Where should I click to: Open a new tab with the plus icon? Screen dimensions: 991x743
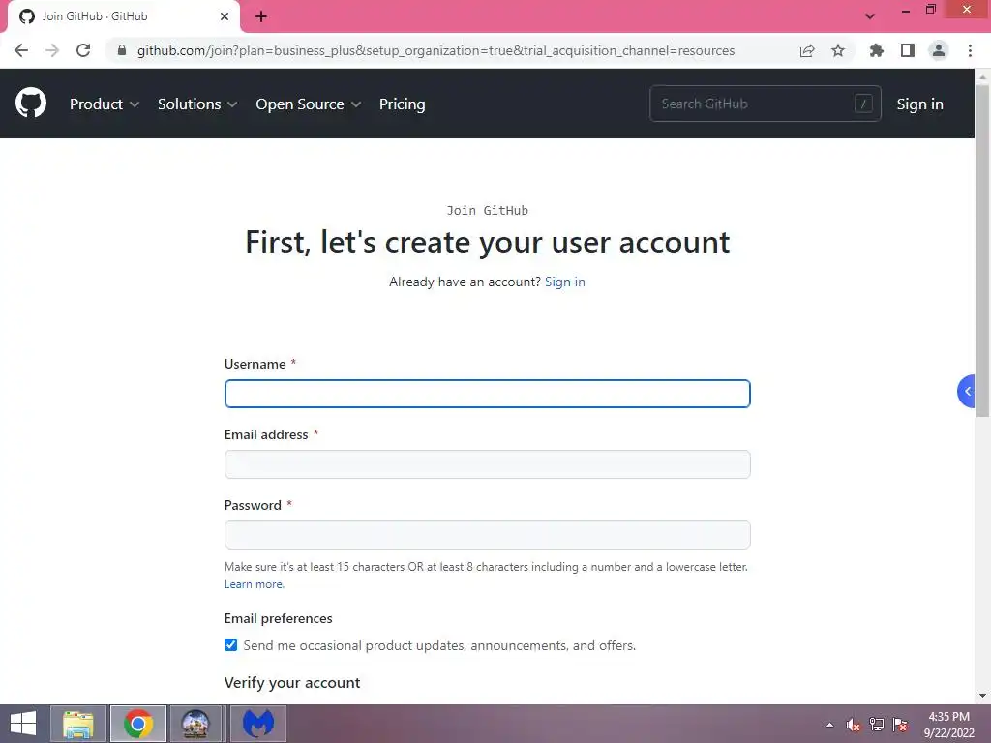[261, 17]
